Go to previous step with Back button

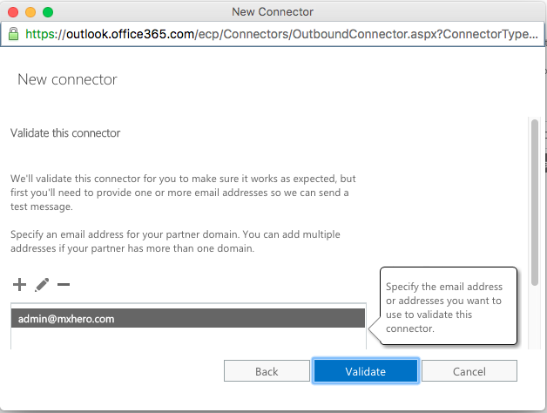[267, 371]
